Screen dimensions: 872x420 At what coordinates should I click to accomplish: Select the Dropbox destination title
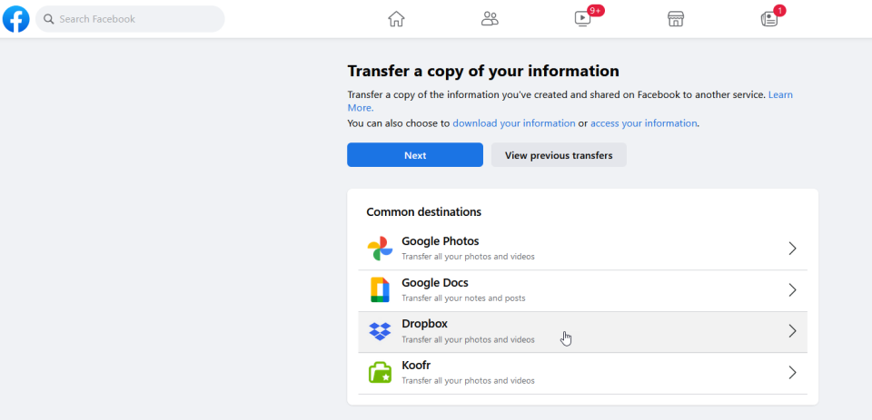coord(424,324)
